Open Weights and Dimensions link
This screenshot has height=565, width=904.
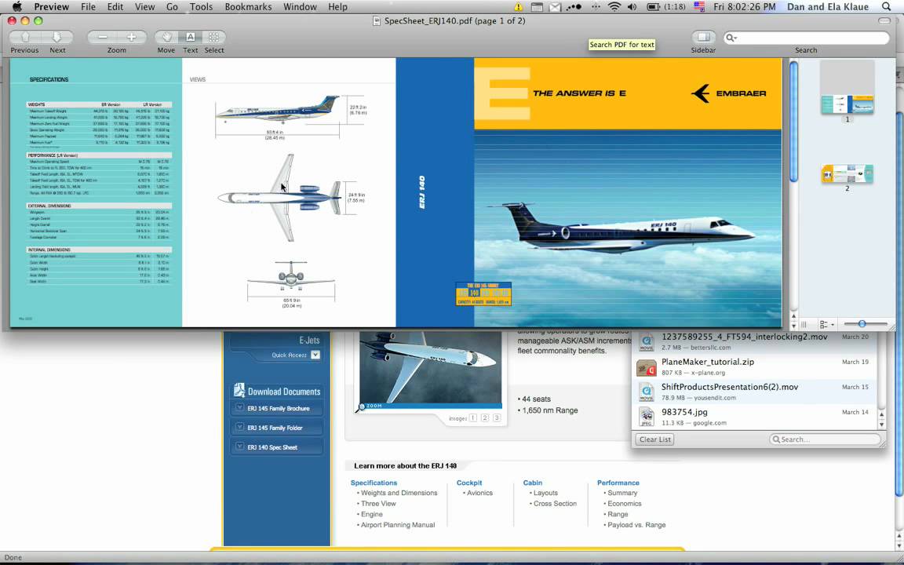399,493
